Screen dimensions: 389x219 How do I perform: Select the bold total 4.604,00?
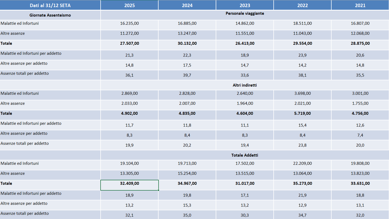[x=245, y=113]
